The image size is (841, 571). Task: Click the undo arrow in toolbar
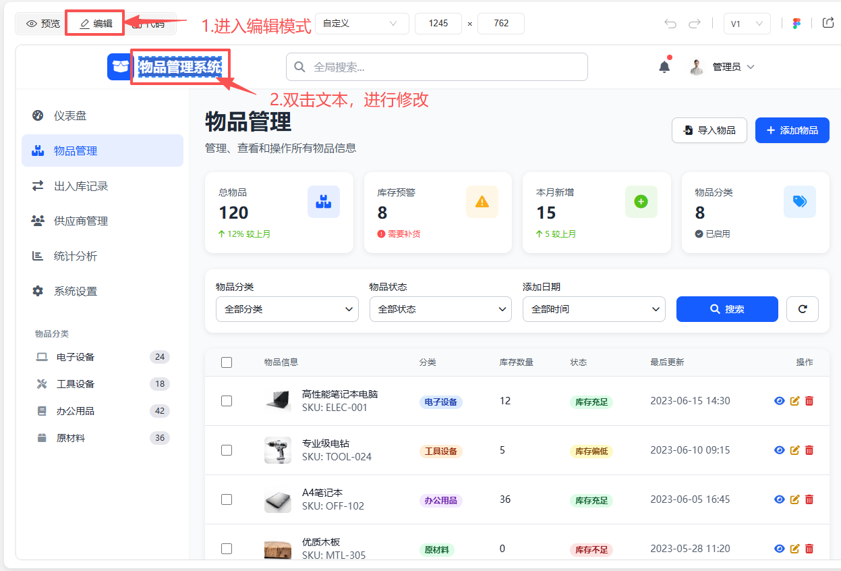pyautogui.click(x=670, y=24)
